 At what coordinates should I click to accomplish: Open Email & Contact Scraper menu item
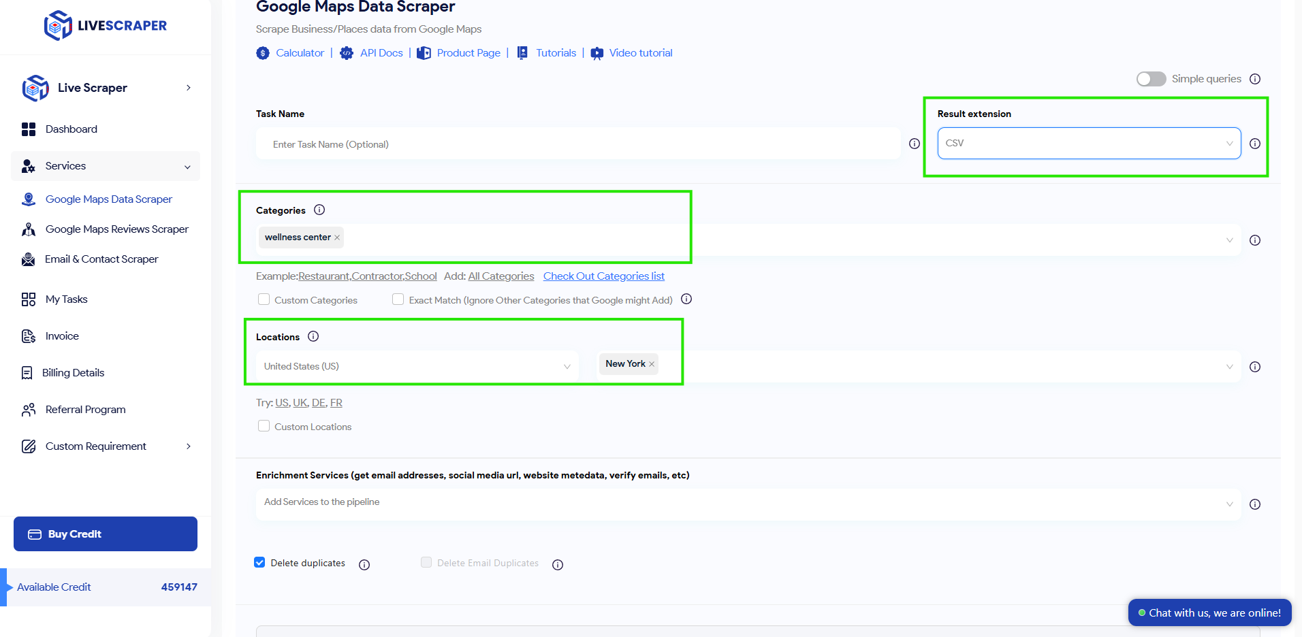tap(101, 259)
